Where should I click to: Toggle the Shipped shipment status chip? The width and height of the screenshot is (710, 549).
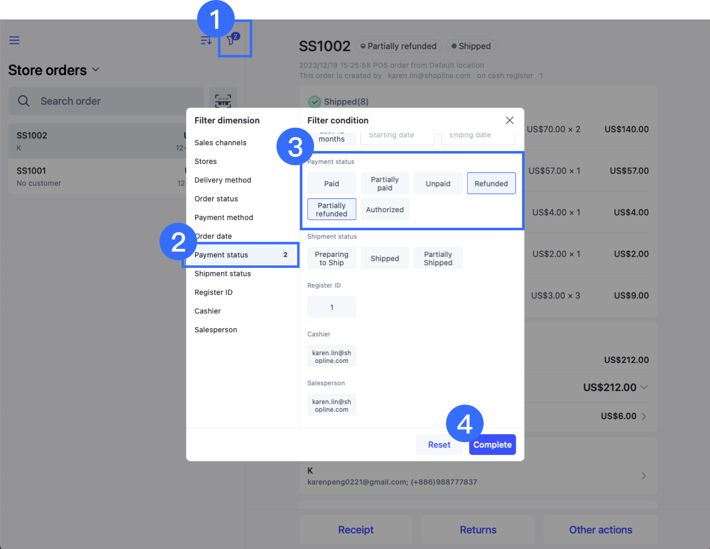[384, 258]
